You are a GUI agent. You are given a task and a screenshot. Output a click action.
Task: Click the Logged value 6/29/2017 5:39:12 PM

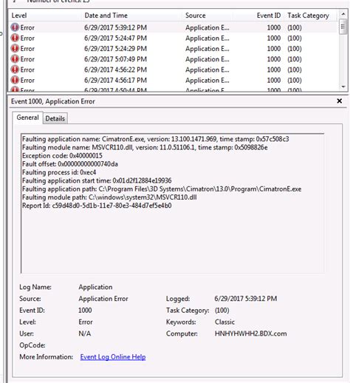[x=246, y=299]
